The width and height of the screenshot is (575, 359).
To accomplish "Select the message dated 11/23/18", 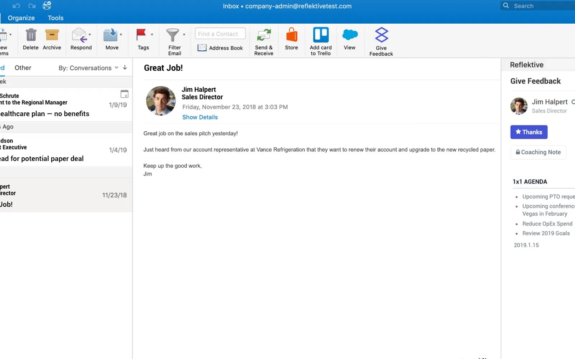I will click(66, 195).
